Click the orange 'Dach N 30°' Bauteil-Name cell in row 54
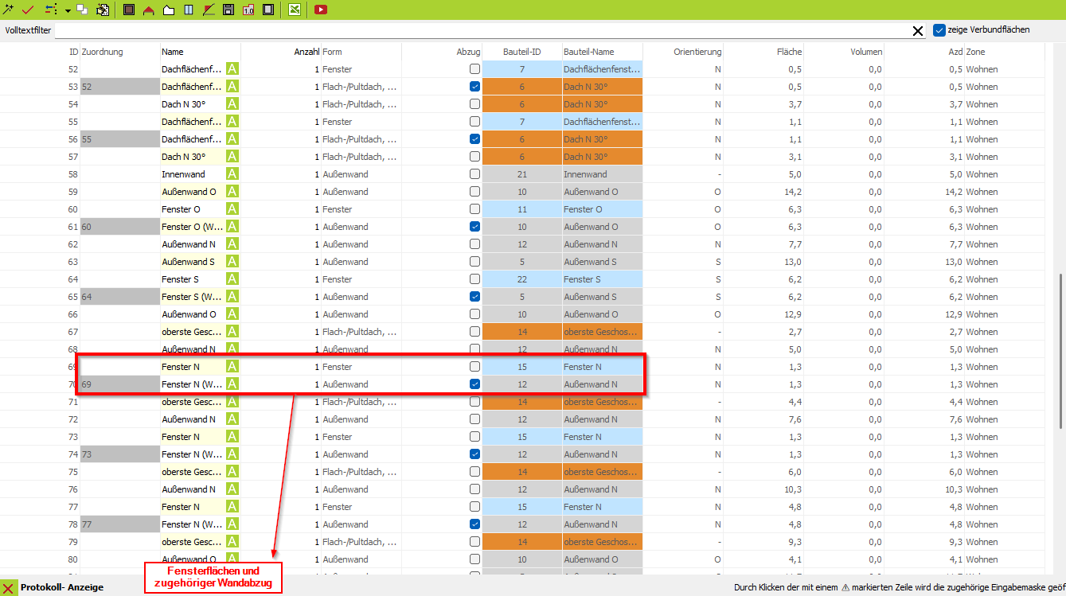Image resolution: width=1066 pixels, height=596 pixels. [x=601, y=104]
